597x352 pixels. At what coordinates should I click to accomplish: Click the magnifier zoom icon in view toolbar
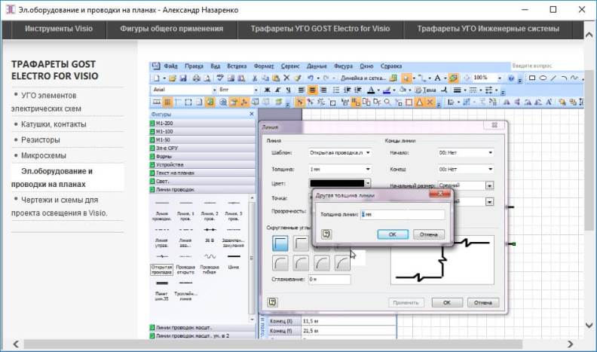point(387,102)
